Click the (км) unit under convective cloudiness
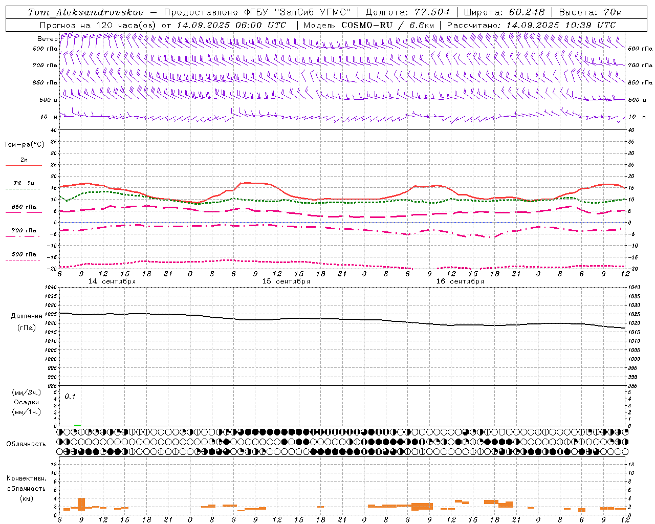 27,498
